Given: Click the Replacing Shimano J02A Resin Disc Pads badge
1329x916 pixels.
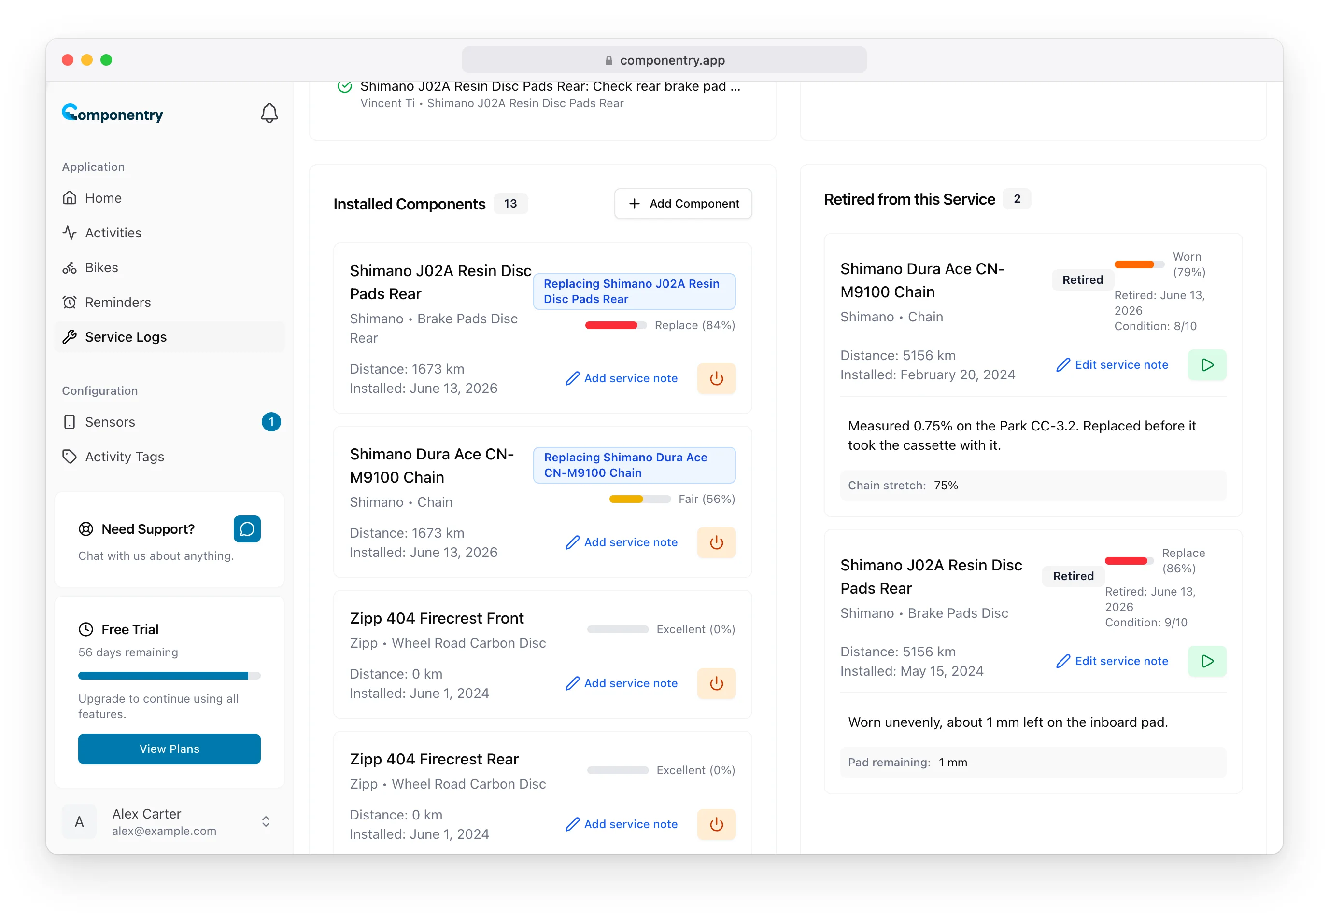Looking at the screenshot, I should pos(634,291).
